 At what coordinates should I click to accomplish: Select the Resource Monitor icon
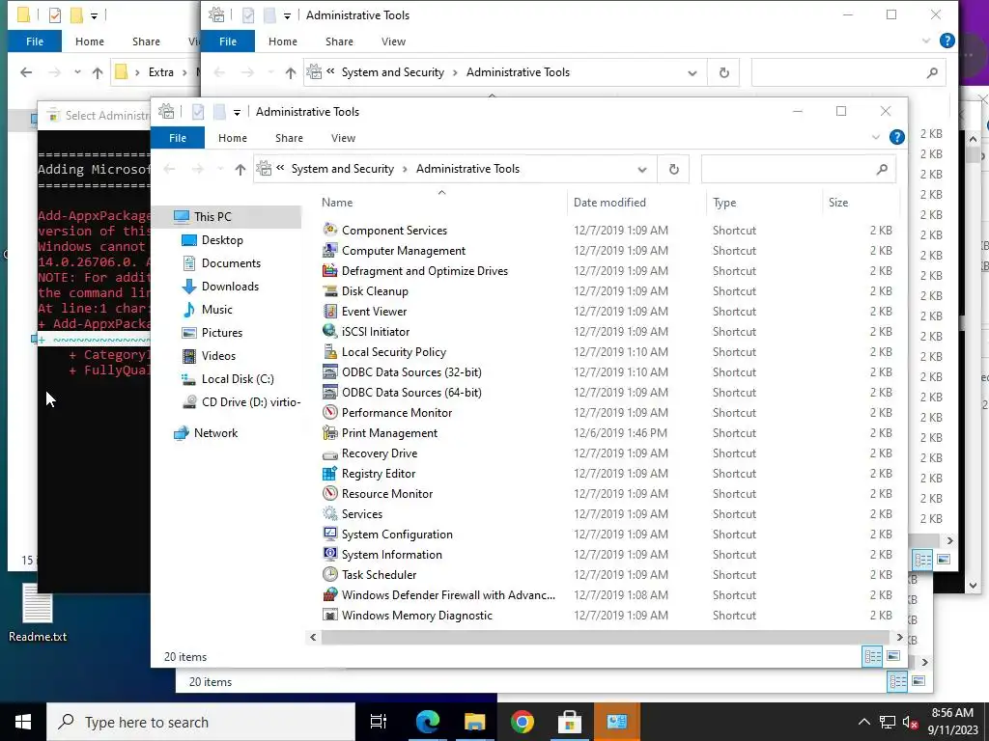(330, 493)
